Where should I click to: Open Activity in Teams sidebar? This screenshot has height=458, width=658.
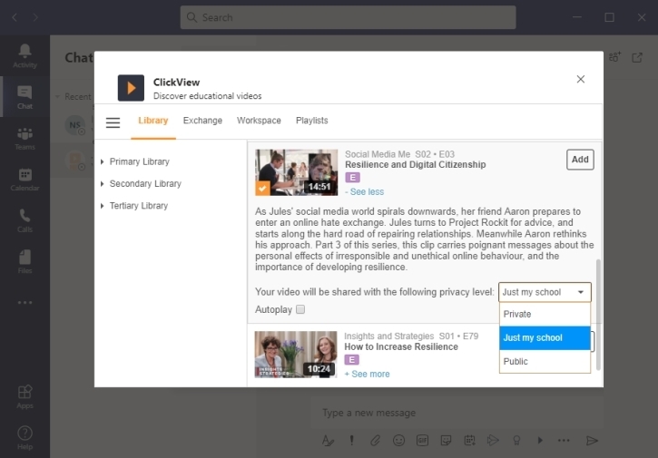(x=25, y=55)
